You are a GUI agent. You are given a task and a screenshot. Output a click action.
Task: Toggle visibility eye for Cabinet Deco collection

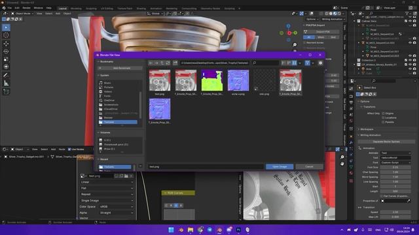(x=410, y=21)
